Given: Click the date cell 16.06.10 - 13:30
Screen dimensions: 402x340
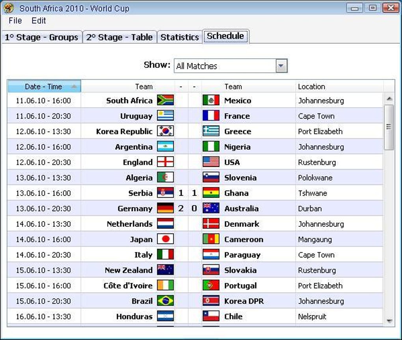Looking at the screenshot, I should coord(44,316).
